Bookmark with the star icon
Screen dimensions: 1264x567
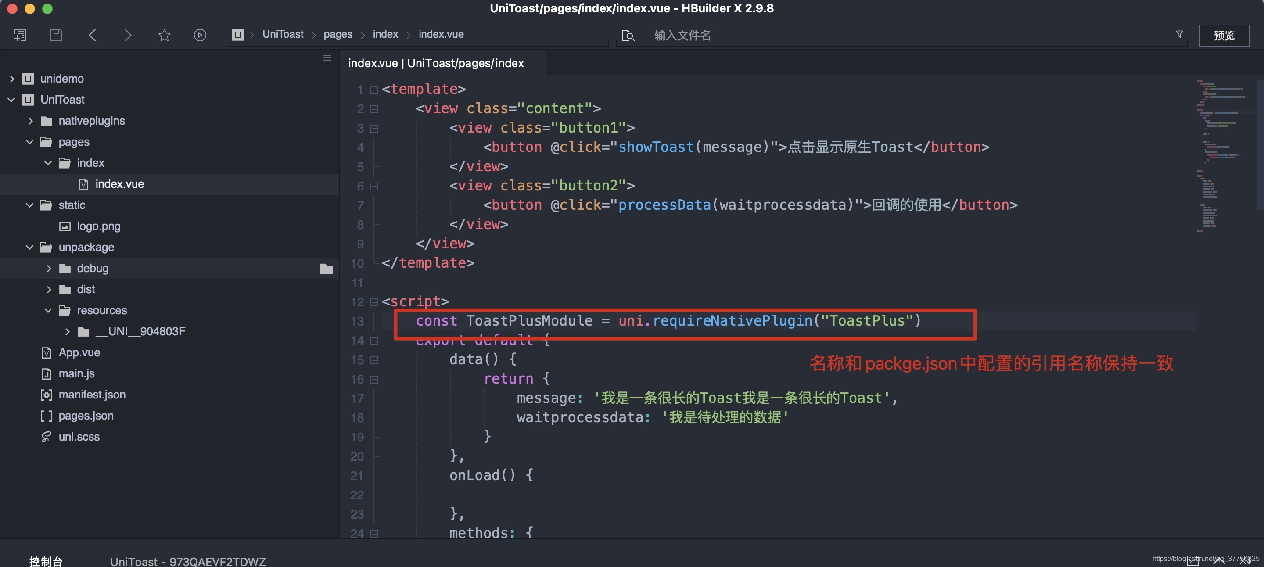[164, 35]
